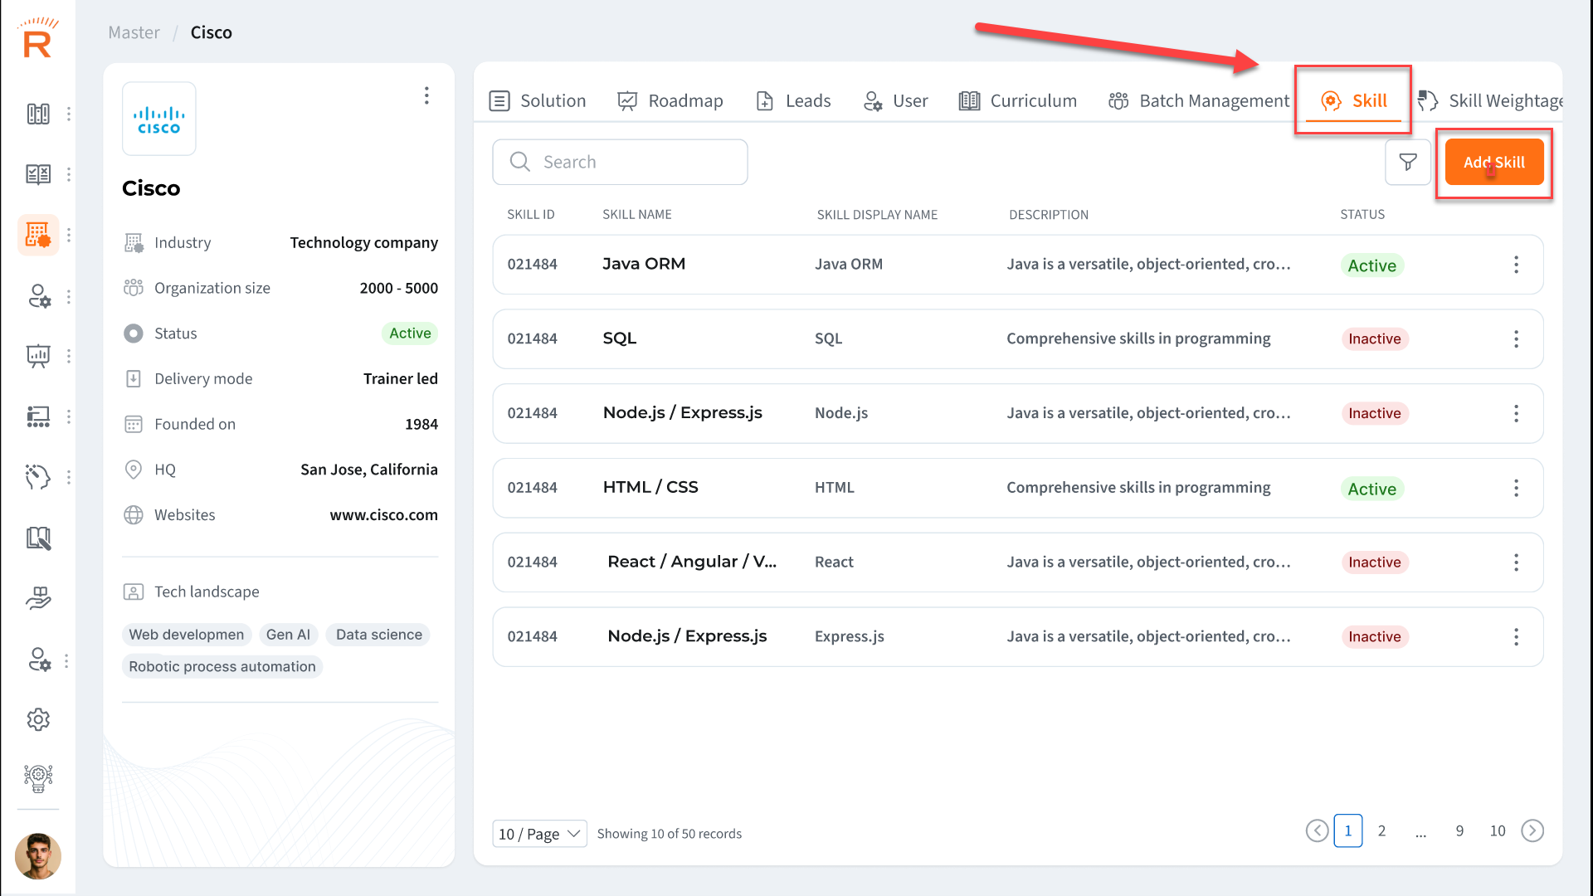Screen dimensions: 1593x896
Task: Click the filter funnel icon
Action: (1408, 162)
